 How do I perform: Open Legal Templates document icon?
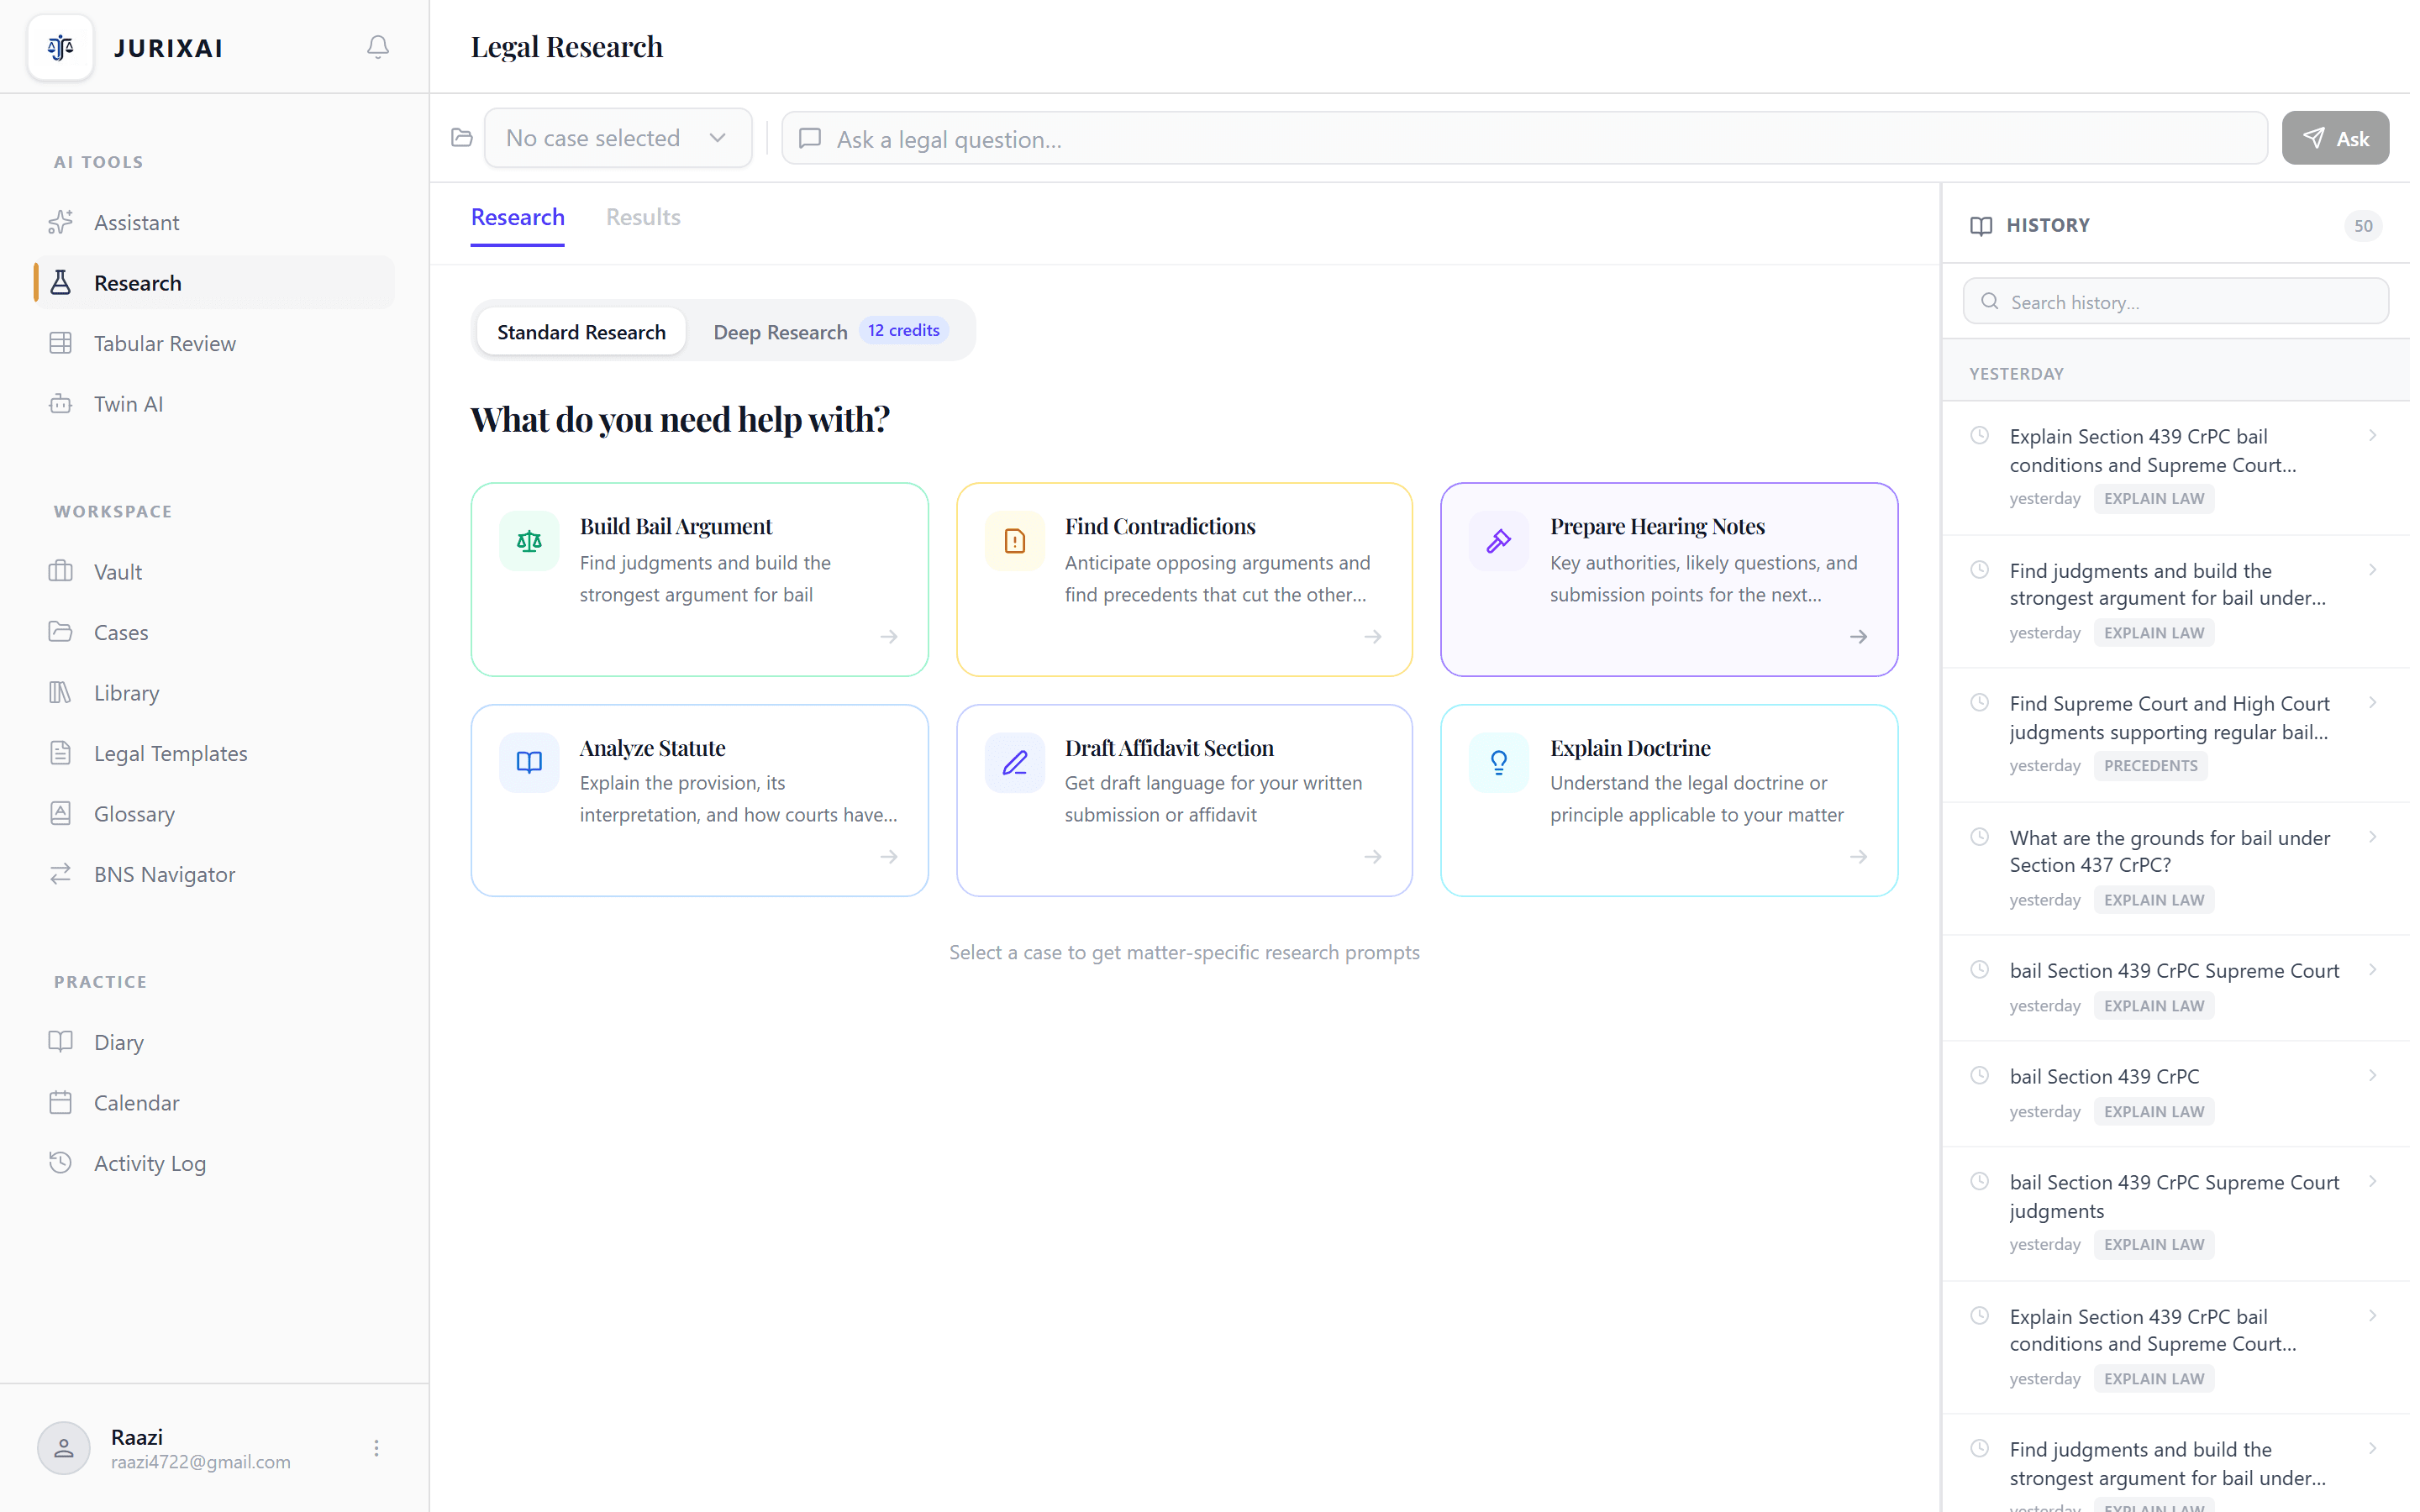point(61,753)
